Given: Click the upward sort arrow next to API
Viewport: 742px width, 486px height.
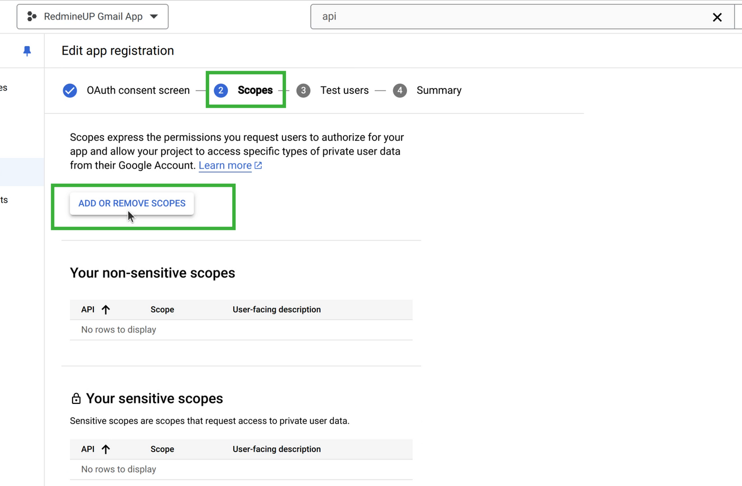Looking at the screenshot, I should 105,309.
